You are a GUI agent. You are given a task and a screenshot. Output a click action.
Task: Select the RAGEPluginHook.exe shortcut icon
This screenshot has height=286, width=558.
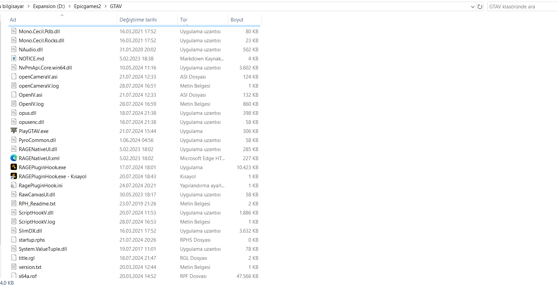point(14,176)
